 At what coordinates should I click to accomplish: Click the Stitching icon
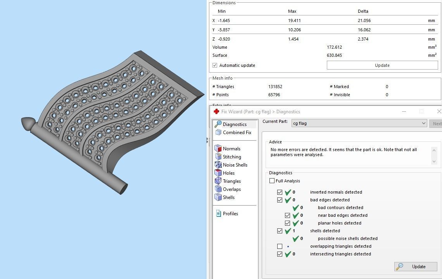218,157
